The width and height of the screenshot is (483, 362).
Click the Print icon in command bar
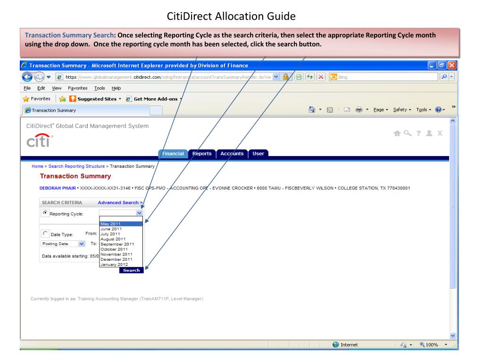tap(359, 109)
